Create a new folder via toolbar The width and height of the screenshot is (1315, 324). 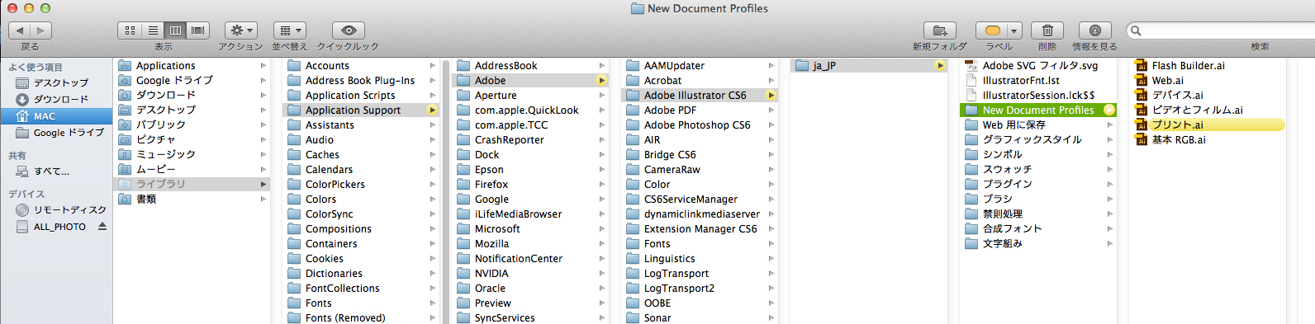point(939,31)
